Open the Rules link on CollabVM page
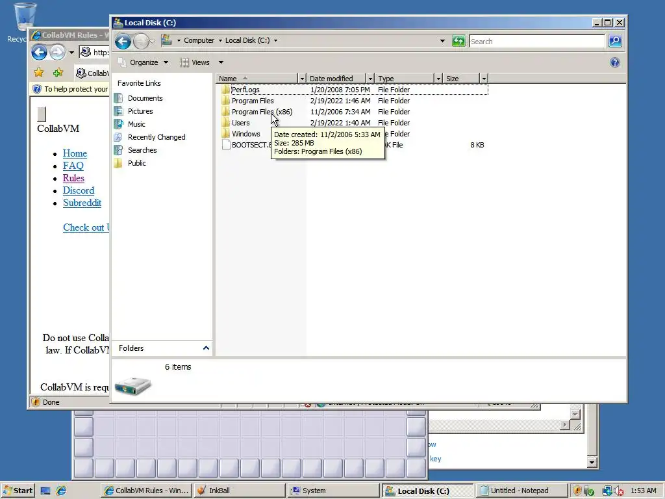This screenshot has width=665, height=499. coord(74,178)
